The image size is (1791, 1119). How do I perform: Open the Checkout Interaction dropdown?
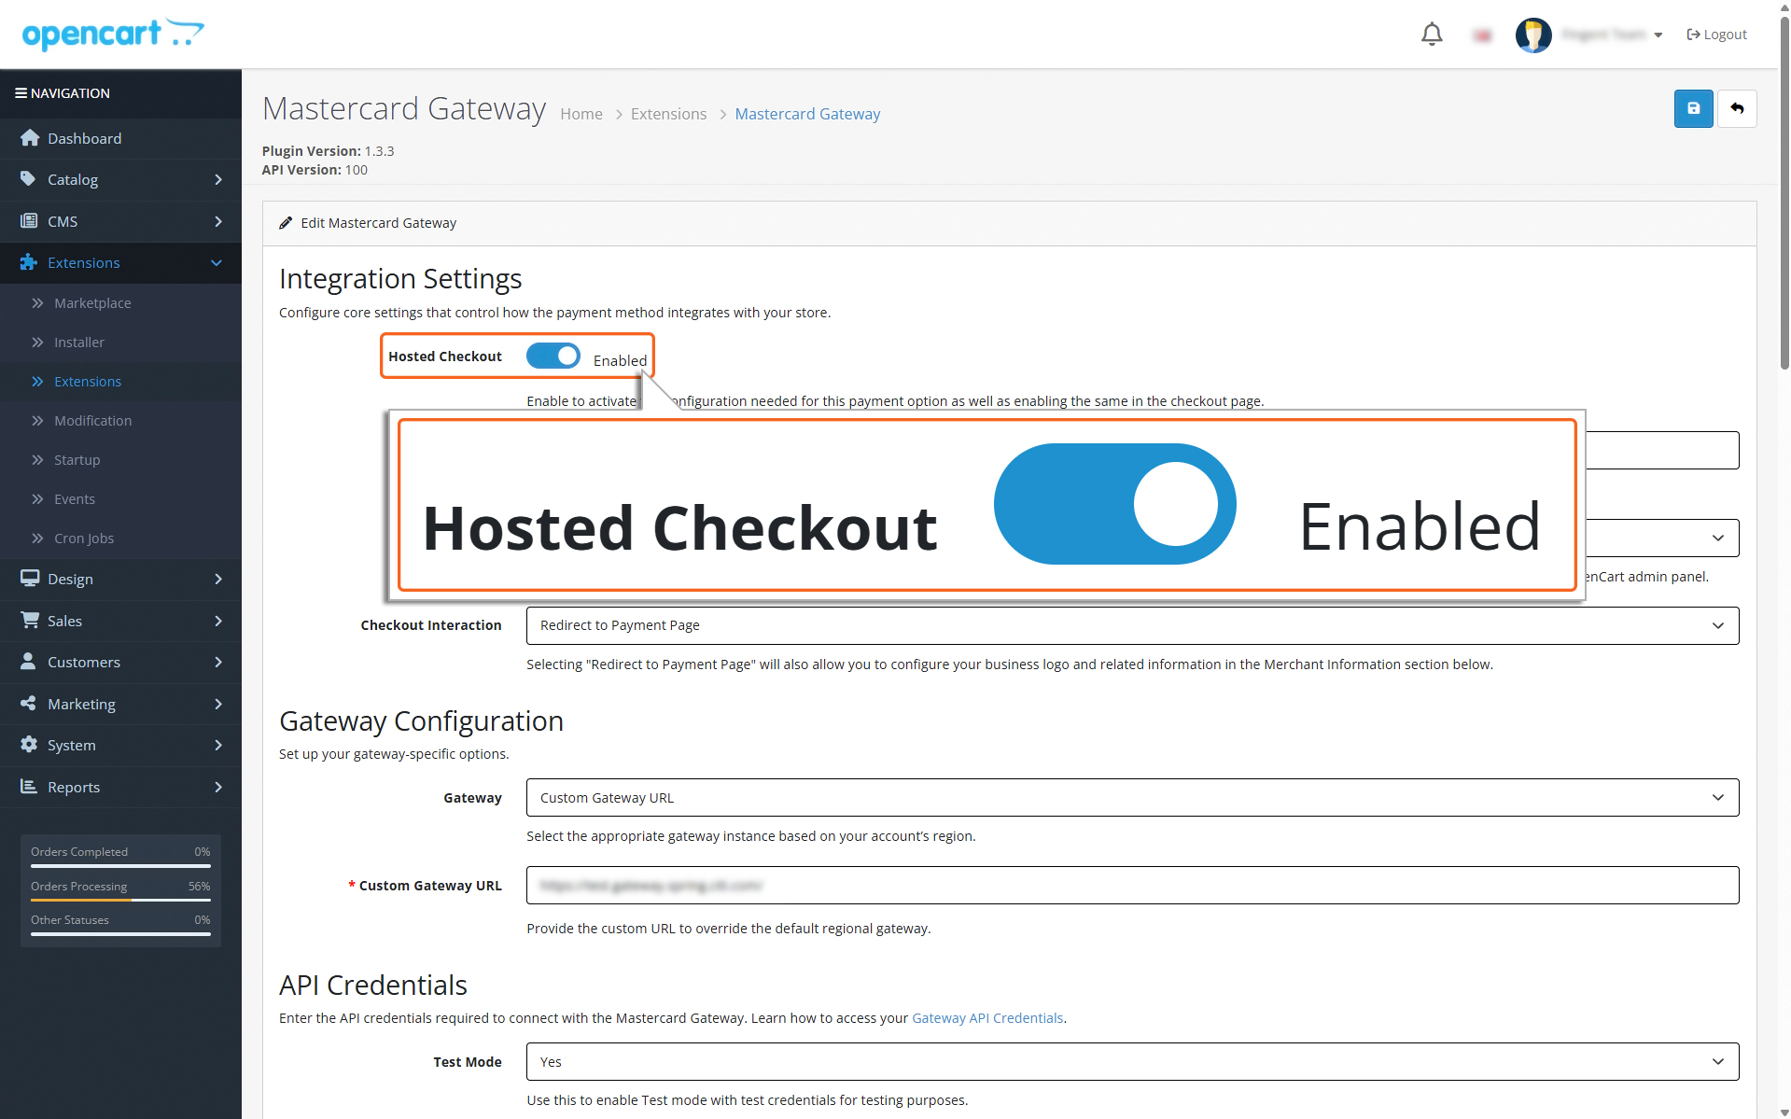(1132, 625)
